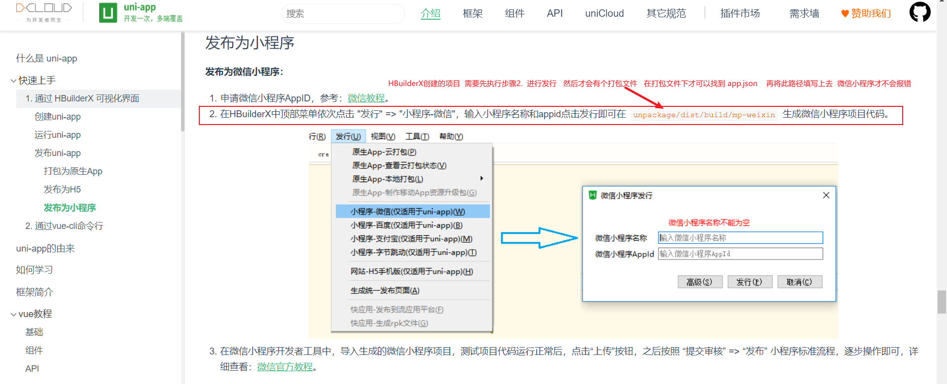Collapse the 快速上手 sidebar section
This screenshot has height=384, width=947.
pos(34,80)
